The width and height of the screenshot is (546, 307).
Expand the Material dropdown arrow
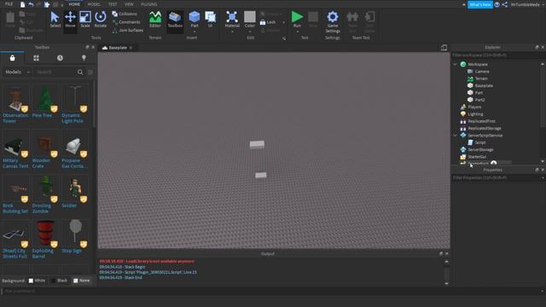click(232, 32)
